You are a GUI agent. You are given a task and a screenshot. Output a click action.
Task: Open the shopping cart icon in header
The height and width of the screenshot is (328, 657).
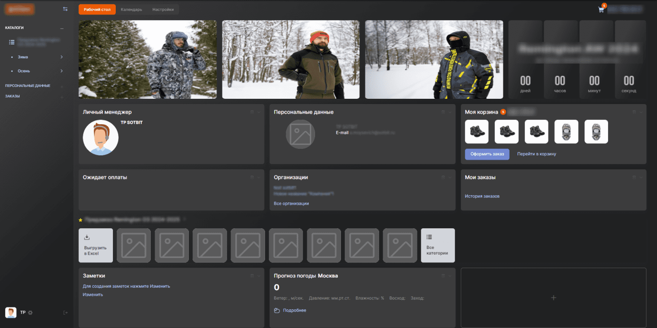[x=601, y=10]
